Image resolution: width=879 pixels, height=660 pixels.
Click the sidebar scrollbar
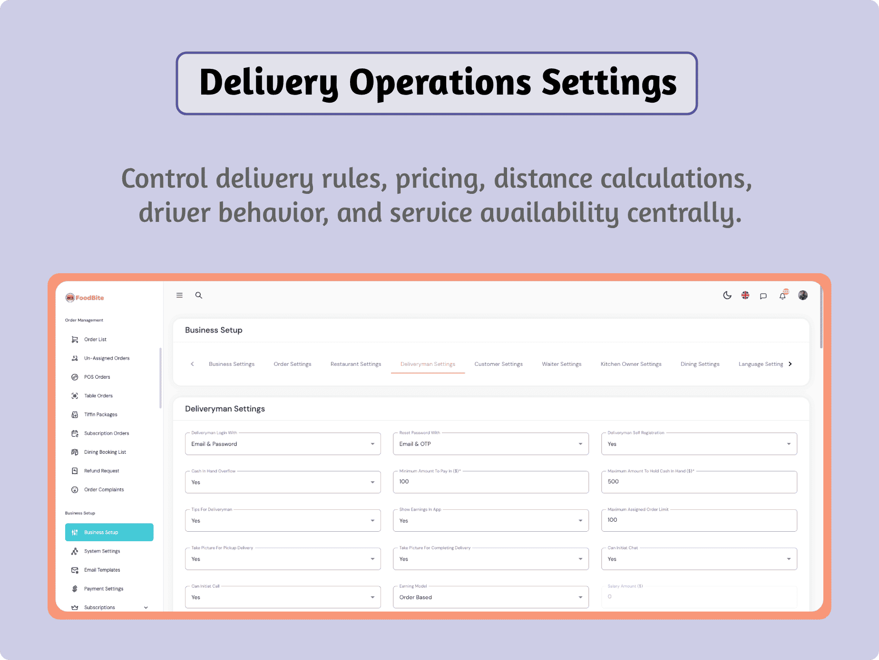(x=160, y=378)
